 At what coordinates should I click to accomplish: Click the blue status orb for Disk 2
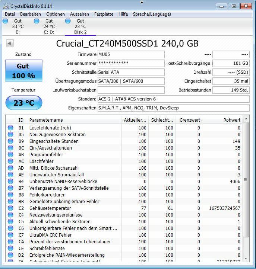click(x=68, y=21)
